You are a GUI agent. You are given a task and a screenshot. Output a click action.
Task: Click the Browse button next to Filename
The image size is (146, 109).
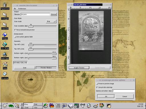click(54, 14)
